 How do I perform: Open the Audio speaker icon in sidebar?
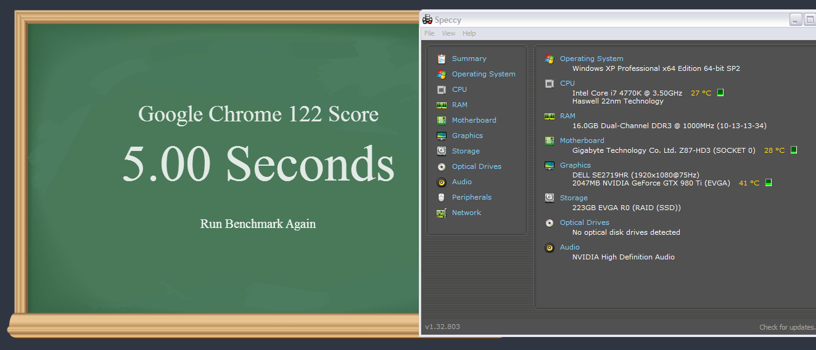pyautogui.click(x=441, y=182)
